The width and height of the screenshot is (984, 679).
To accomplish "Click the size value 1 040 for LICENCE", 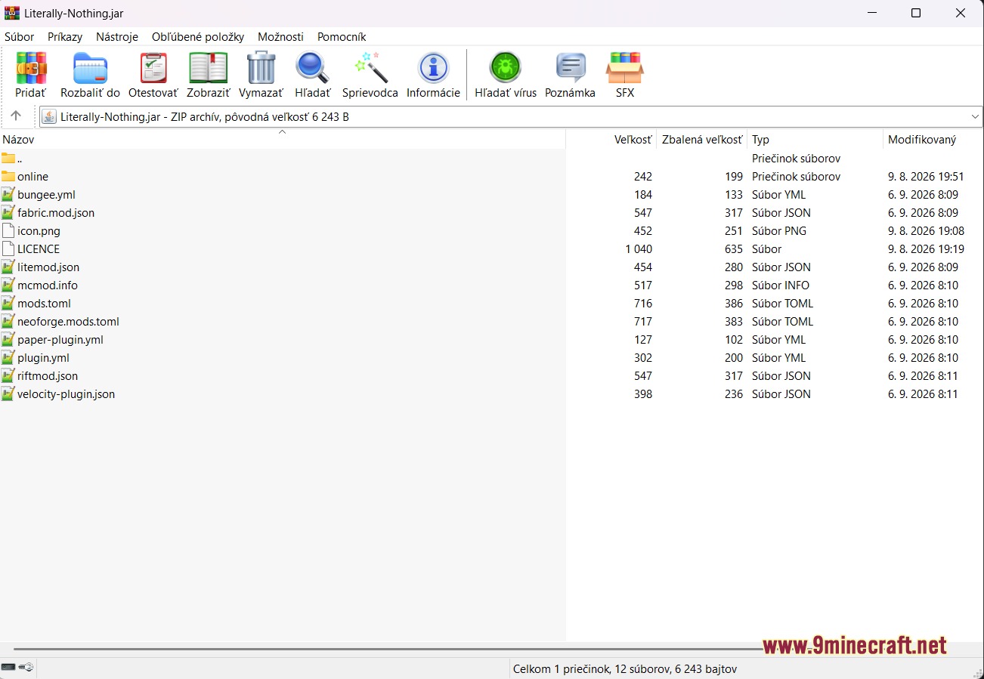I will (x=638, y=249).
